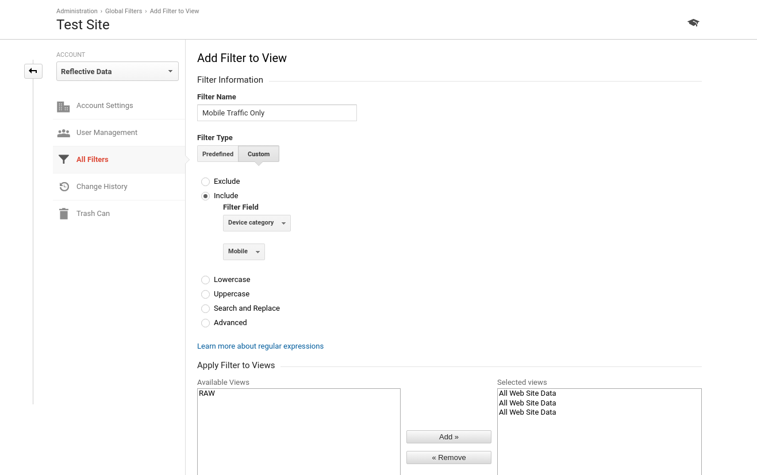This screenshot has width=757, height=475.
Task: Click the Add » button
Action: [x=449, y=437]
